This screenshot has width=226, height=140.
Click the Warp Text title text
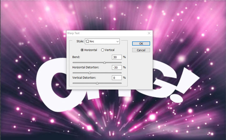click(73, 33)
